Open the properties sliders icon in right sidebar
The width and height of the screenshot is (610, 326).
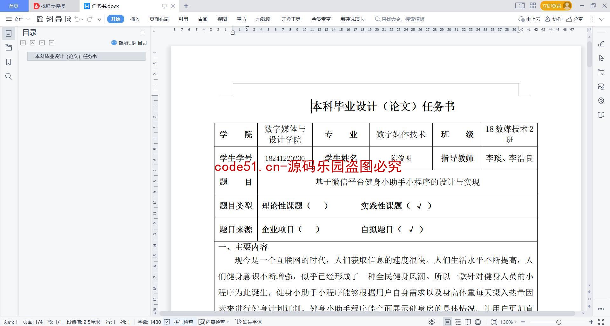click(x=601, y=72)
